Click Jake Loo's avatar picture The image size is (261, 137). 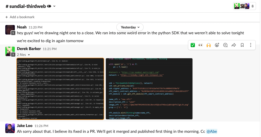click(x=10, y=128)
